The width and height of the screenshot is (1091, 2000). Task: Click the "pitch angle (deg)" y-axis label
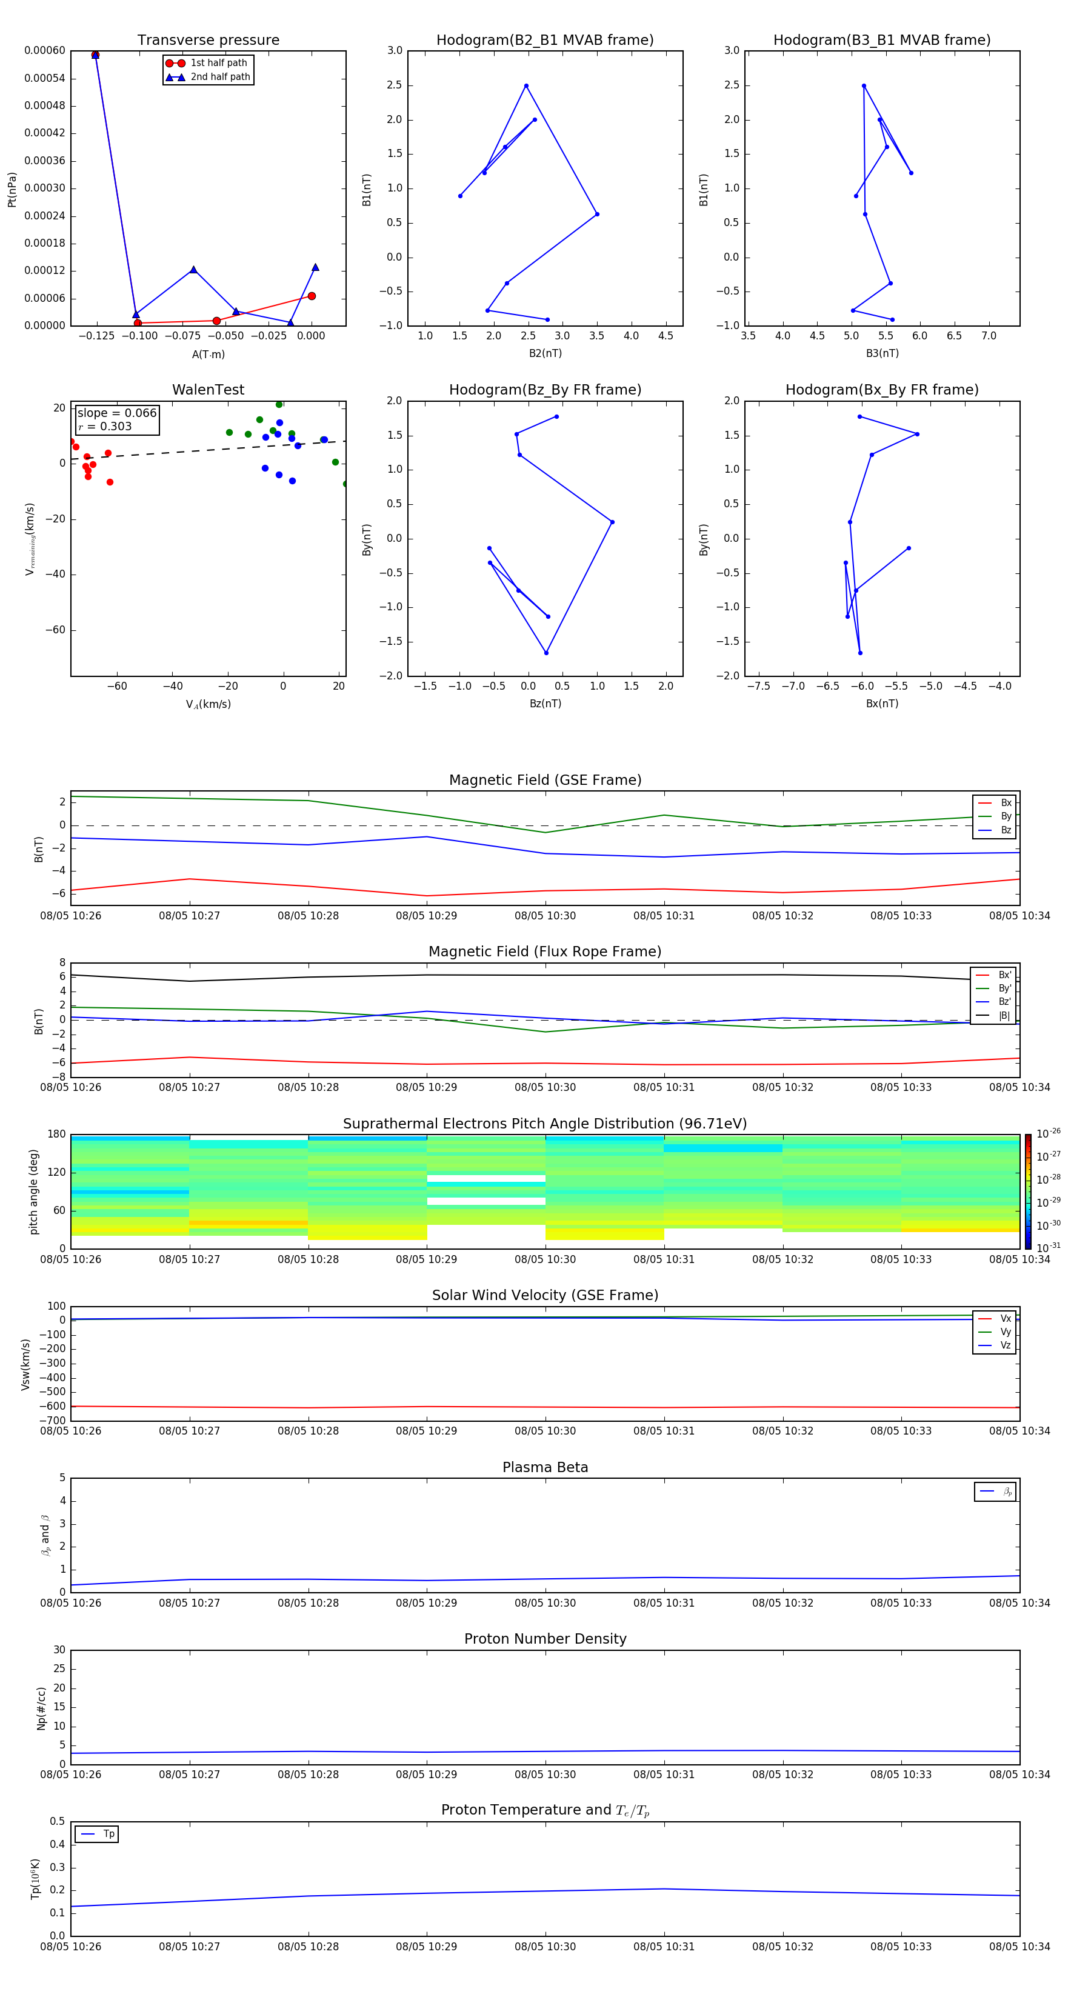[33, 1192]
